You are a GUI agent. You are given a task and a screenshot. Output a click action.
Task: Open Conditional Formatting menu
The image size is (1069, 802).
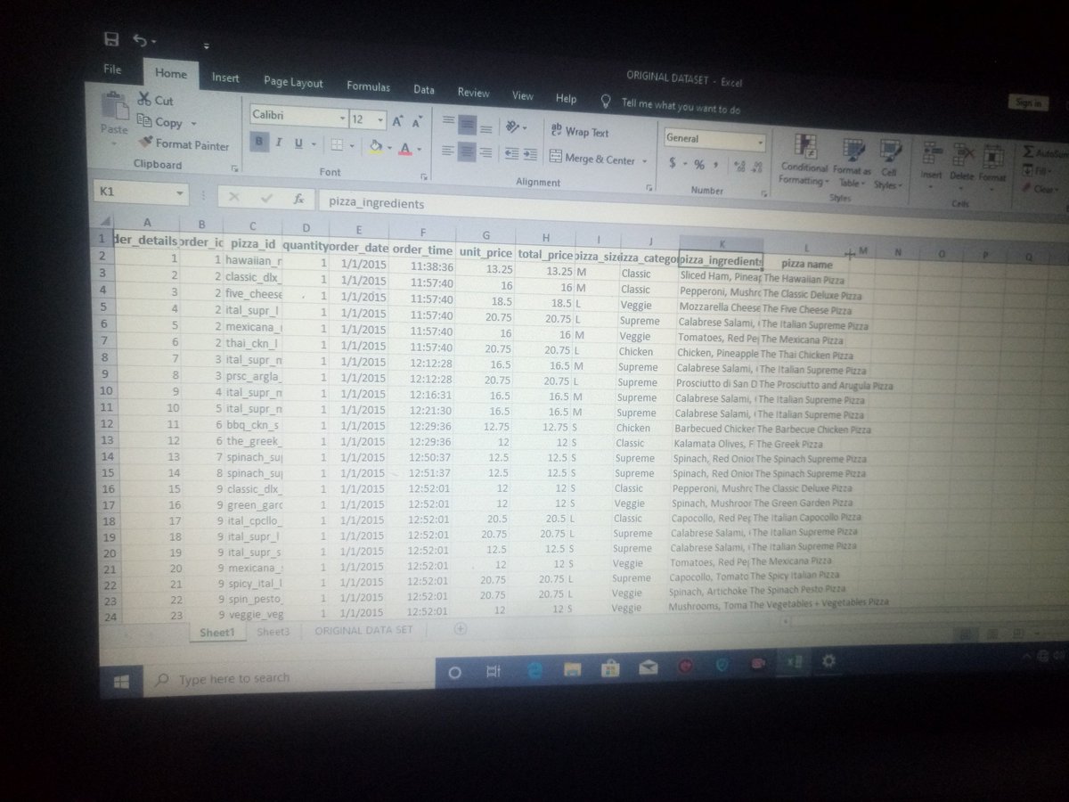[x=804, y=161]
